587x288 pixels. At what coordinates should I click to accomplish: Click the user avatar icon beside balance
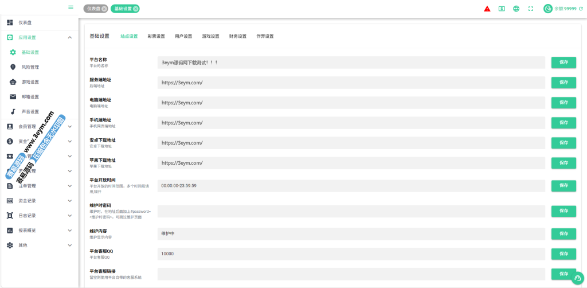548,9
